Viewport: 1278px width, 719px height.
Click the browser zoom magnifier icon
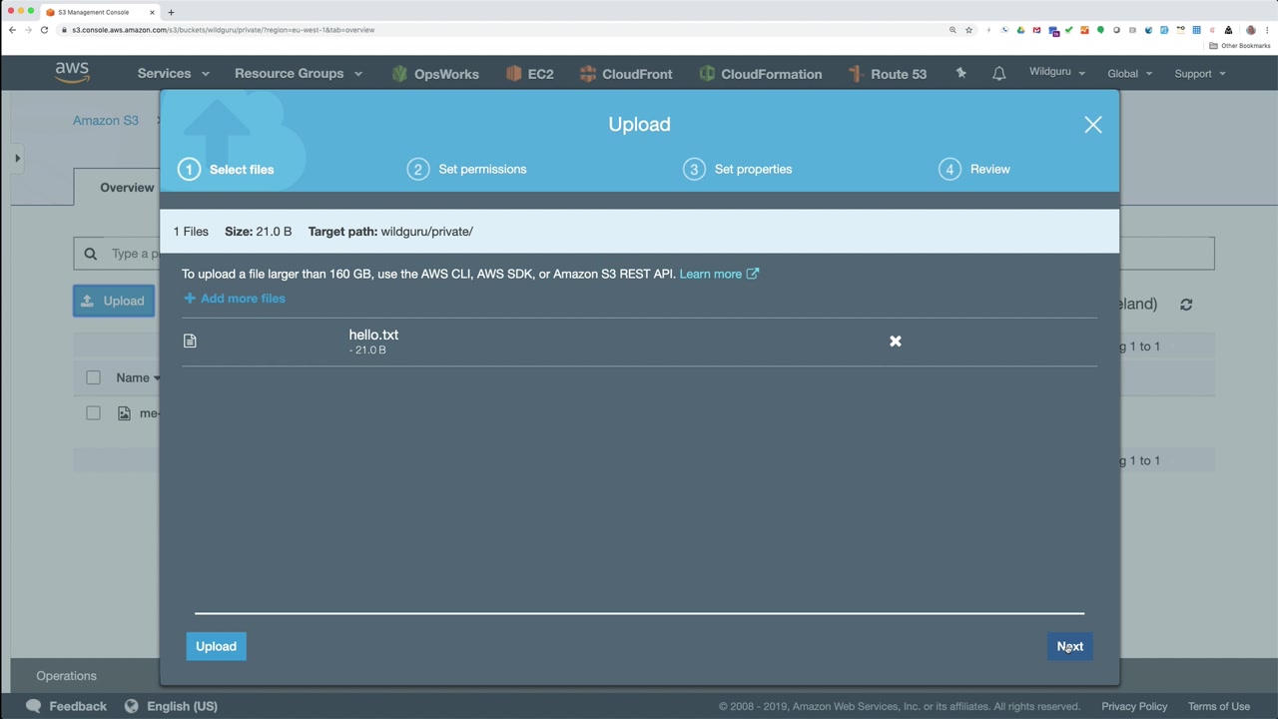point(953,30)
